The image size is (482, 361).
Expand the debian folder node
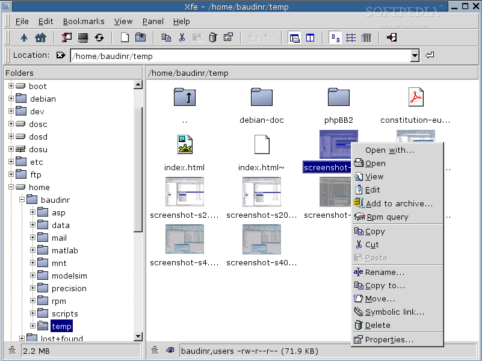pyautogui.click(x=11, y=98)
